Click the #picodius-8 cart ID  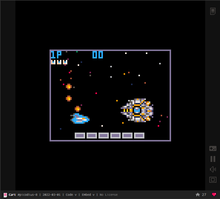[28, 195]
